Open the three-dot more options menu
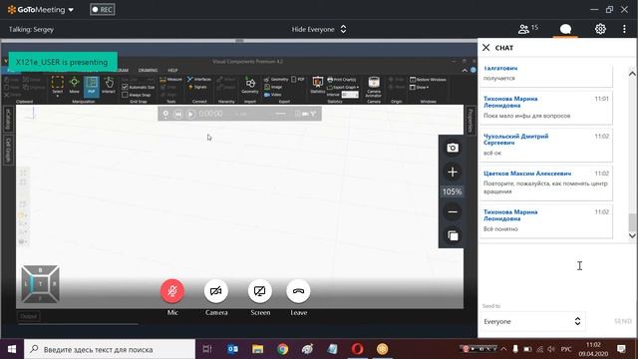This screenshot has height=359, width=638. 624,29
